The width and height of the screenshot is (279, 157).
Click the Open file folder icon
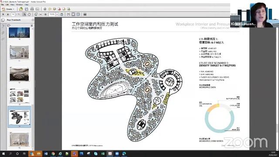pos(21,9)
